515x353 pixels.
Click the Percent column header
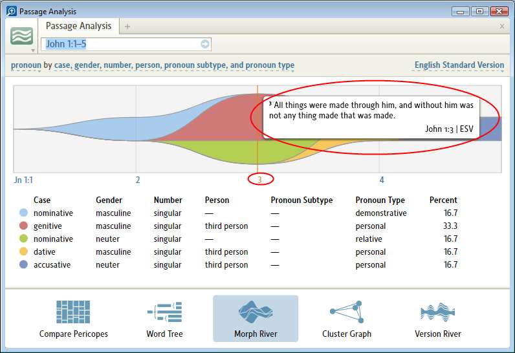point(443,200)
